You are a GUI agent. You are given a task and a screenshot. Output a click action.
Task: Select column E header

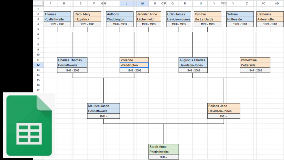coord(81,3)
